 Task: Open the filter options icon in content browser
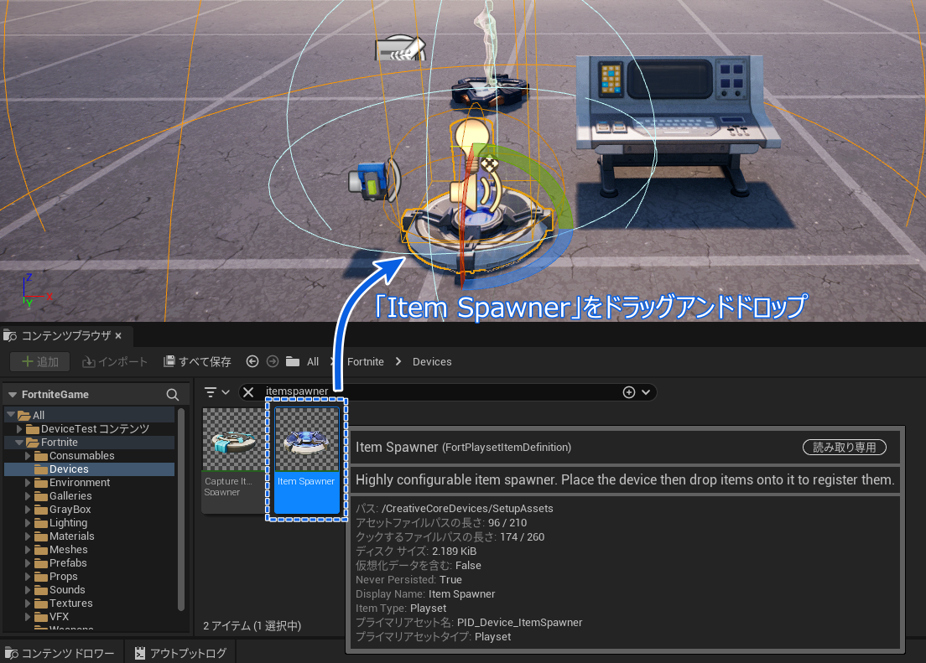211,391
